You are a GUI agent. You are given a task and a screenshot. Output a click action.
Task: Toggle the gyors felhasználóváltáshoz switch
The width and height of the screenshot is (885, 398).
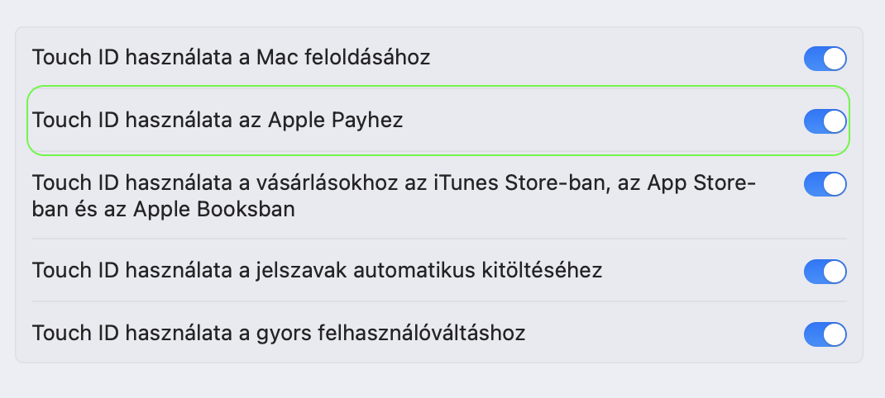pos(825,334)
